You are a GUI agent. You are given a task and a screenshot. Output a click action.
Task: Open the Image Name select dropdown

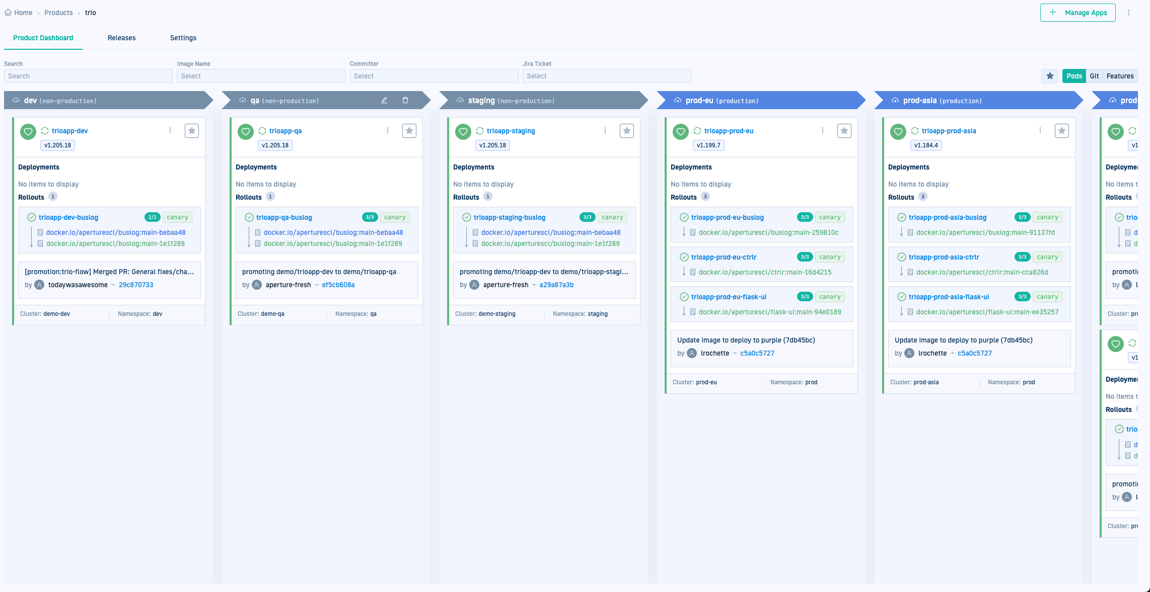coord(261,76)
